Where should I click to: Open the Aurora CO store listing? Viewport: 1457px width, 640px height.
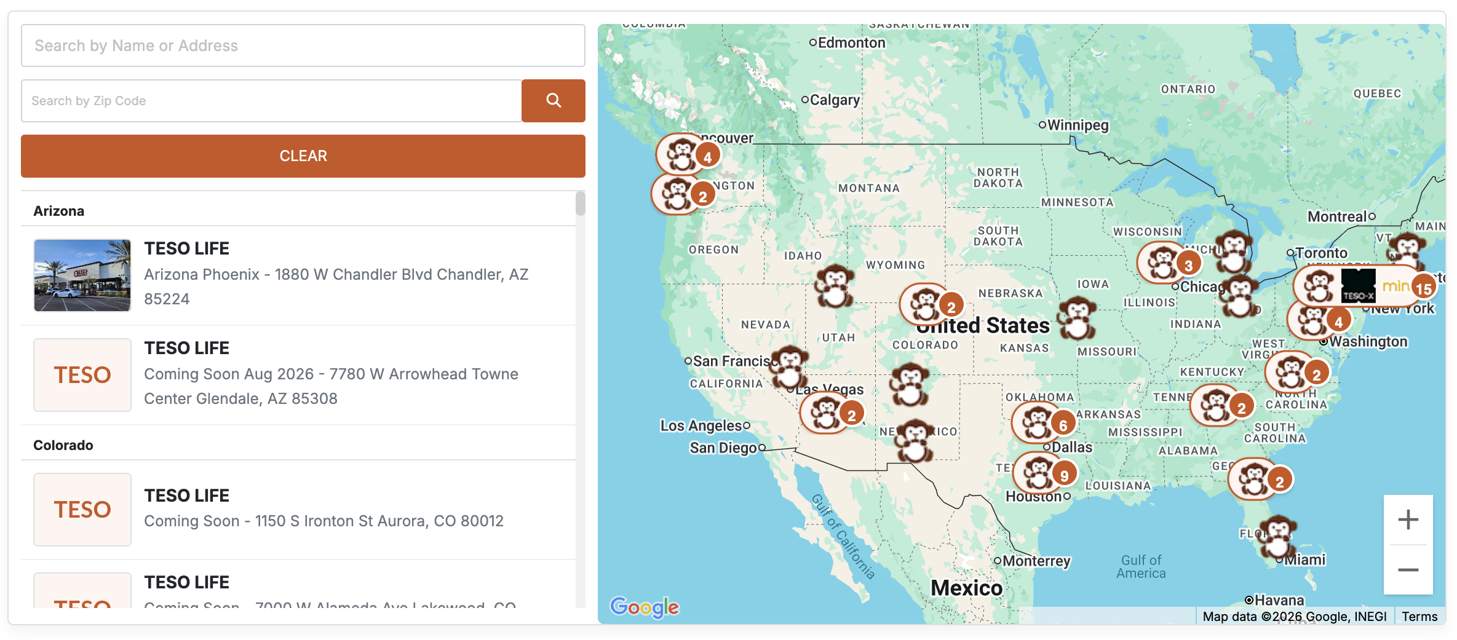[x=324, y=509]
